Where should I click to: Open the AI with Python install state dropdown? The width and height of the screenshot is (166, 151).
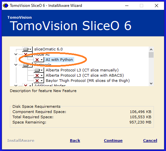tap(41, 60)
